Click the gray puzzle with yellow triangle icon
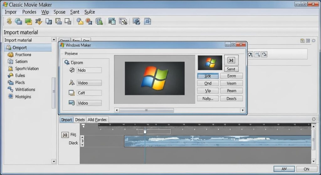 pos(39,21)
